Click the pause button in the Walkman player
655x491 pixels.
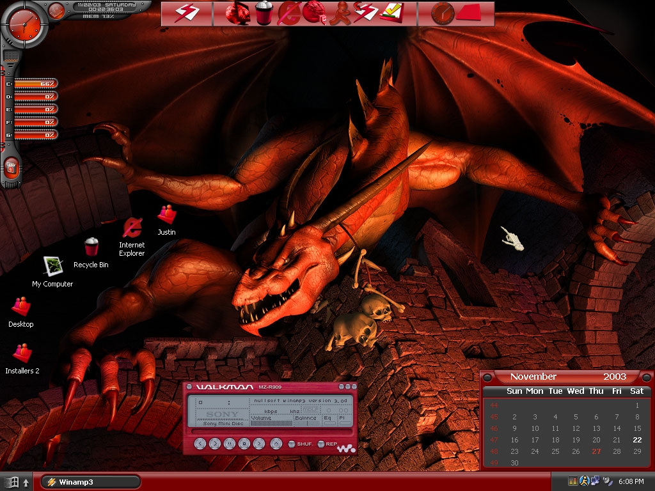pyautogui.click(x=230, y=444)
